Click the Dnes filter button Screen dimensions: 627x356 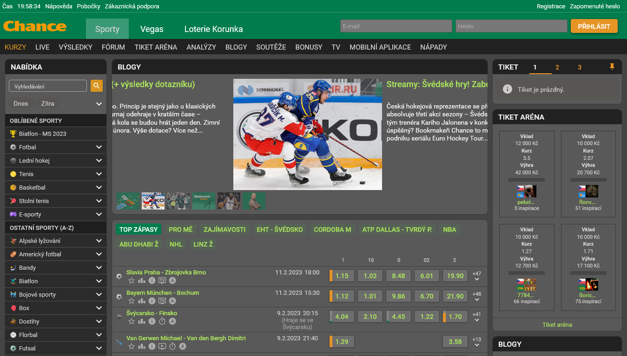click(x=21, y=104)
